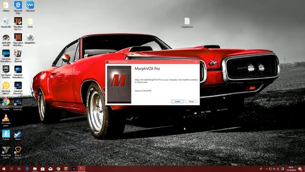
Task: Select the VLC media player desktop icon
Action: (6, 120)
